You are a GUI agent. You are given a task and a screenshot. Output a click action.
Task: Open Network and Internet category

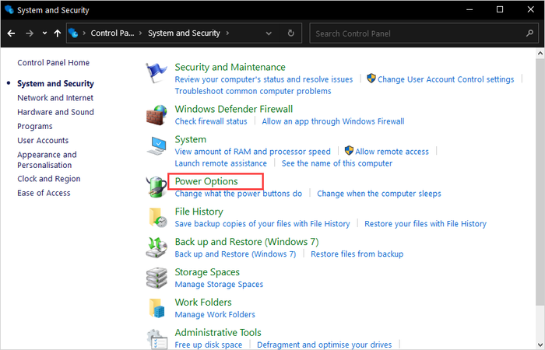click(x=55, y=98)
